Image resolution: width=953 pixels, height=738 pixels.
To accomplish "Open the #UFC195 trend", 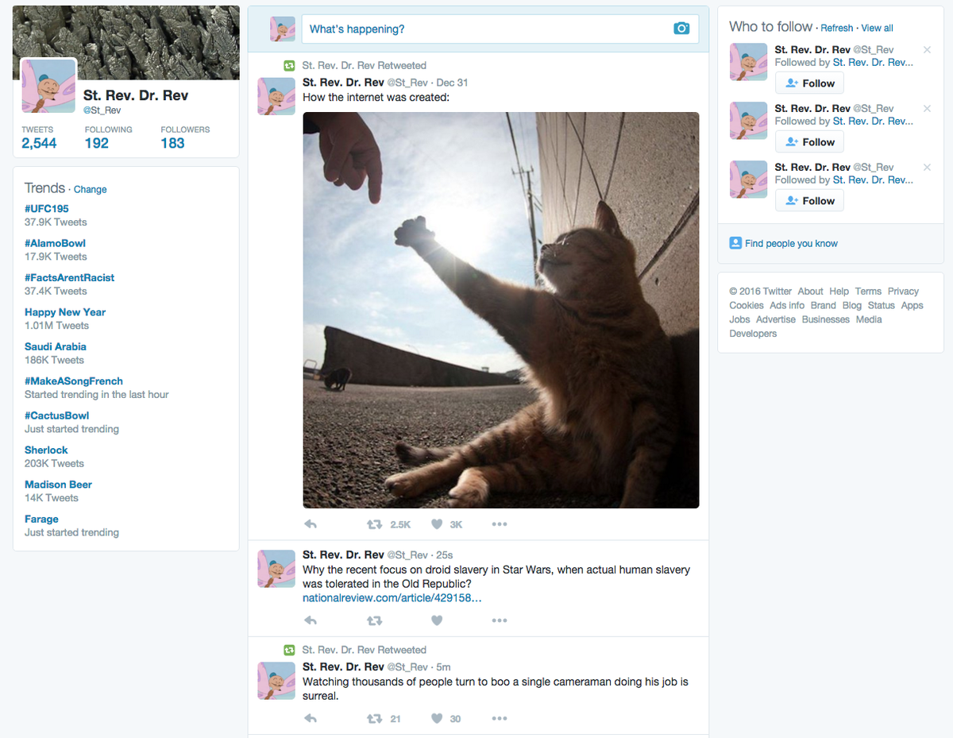I will 47,209.
